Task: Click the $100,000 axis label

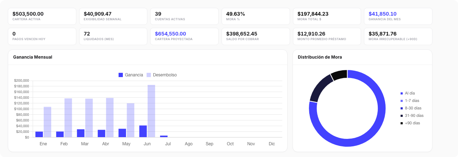Action: [21, 109]
